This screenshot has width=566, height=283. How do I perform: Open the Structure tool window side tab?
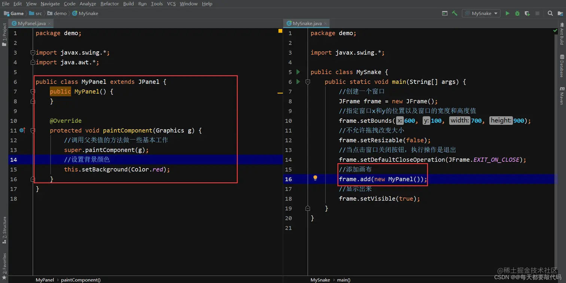4,230
